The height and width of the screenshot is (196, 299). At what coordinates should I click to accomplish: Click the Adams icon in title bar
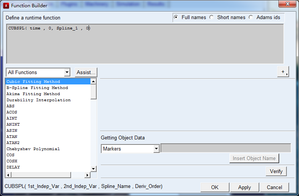6,5
